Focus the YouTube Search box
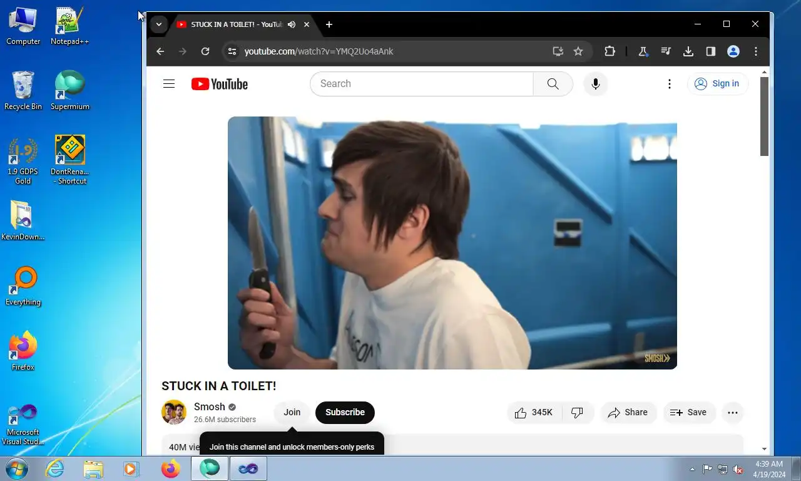Screen dimensions: 801x481 422,84
